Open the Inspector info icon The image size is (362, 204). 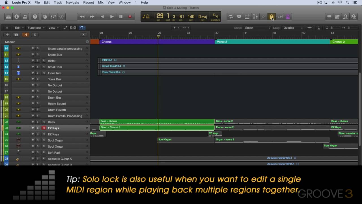[17, 17]
